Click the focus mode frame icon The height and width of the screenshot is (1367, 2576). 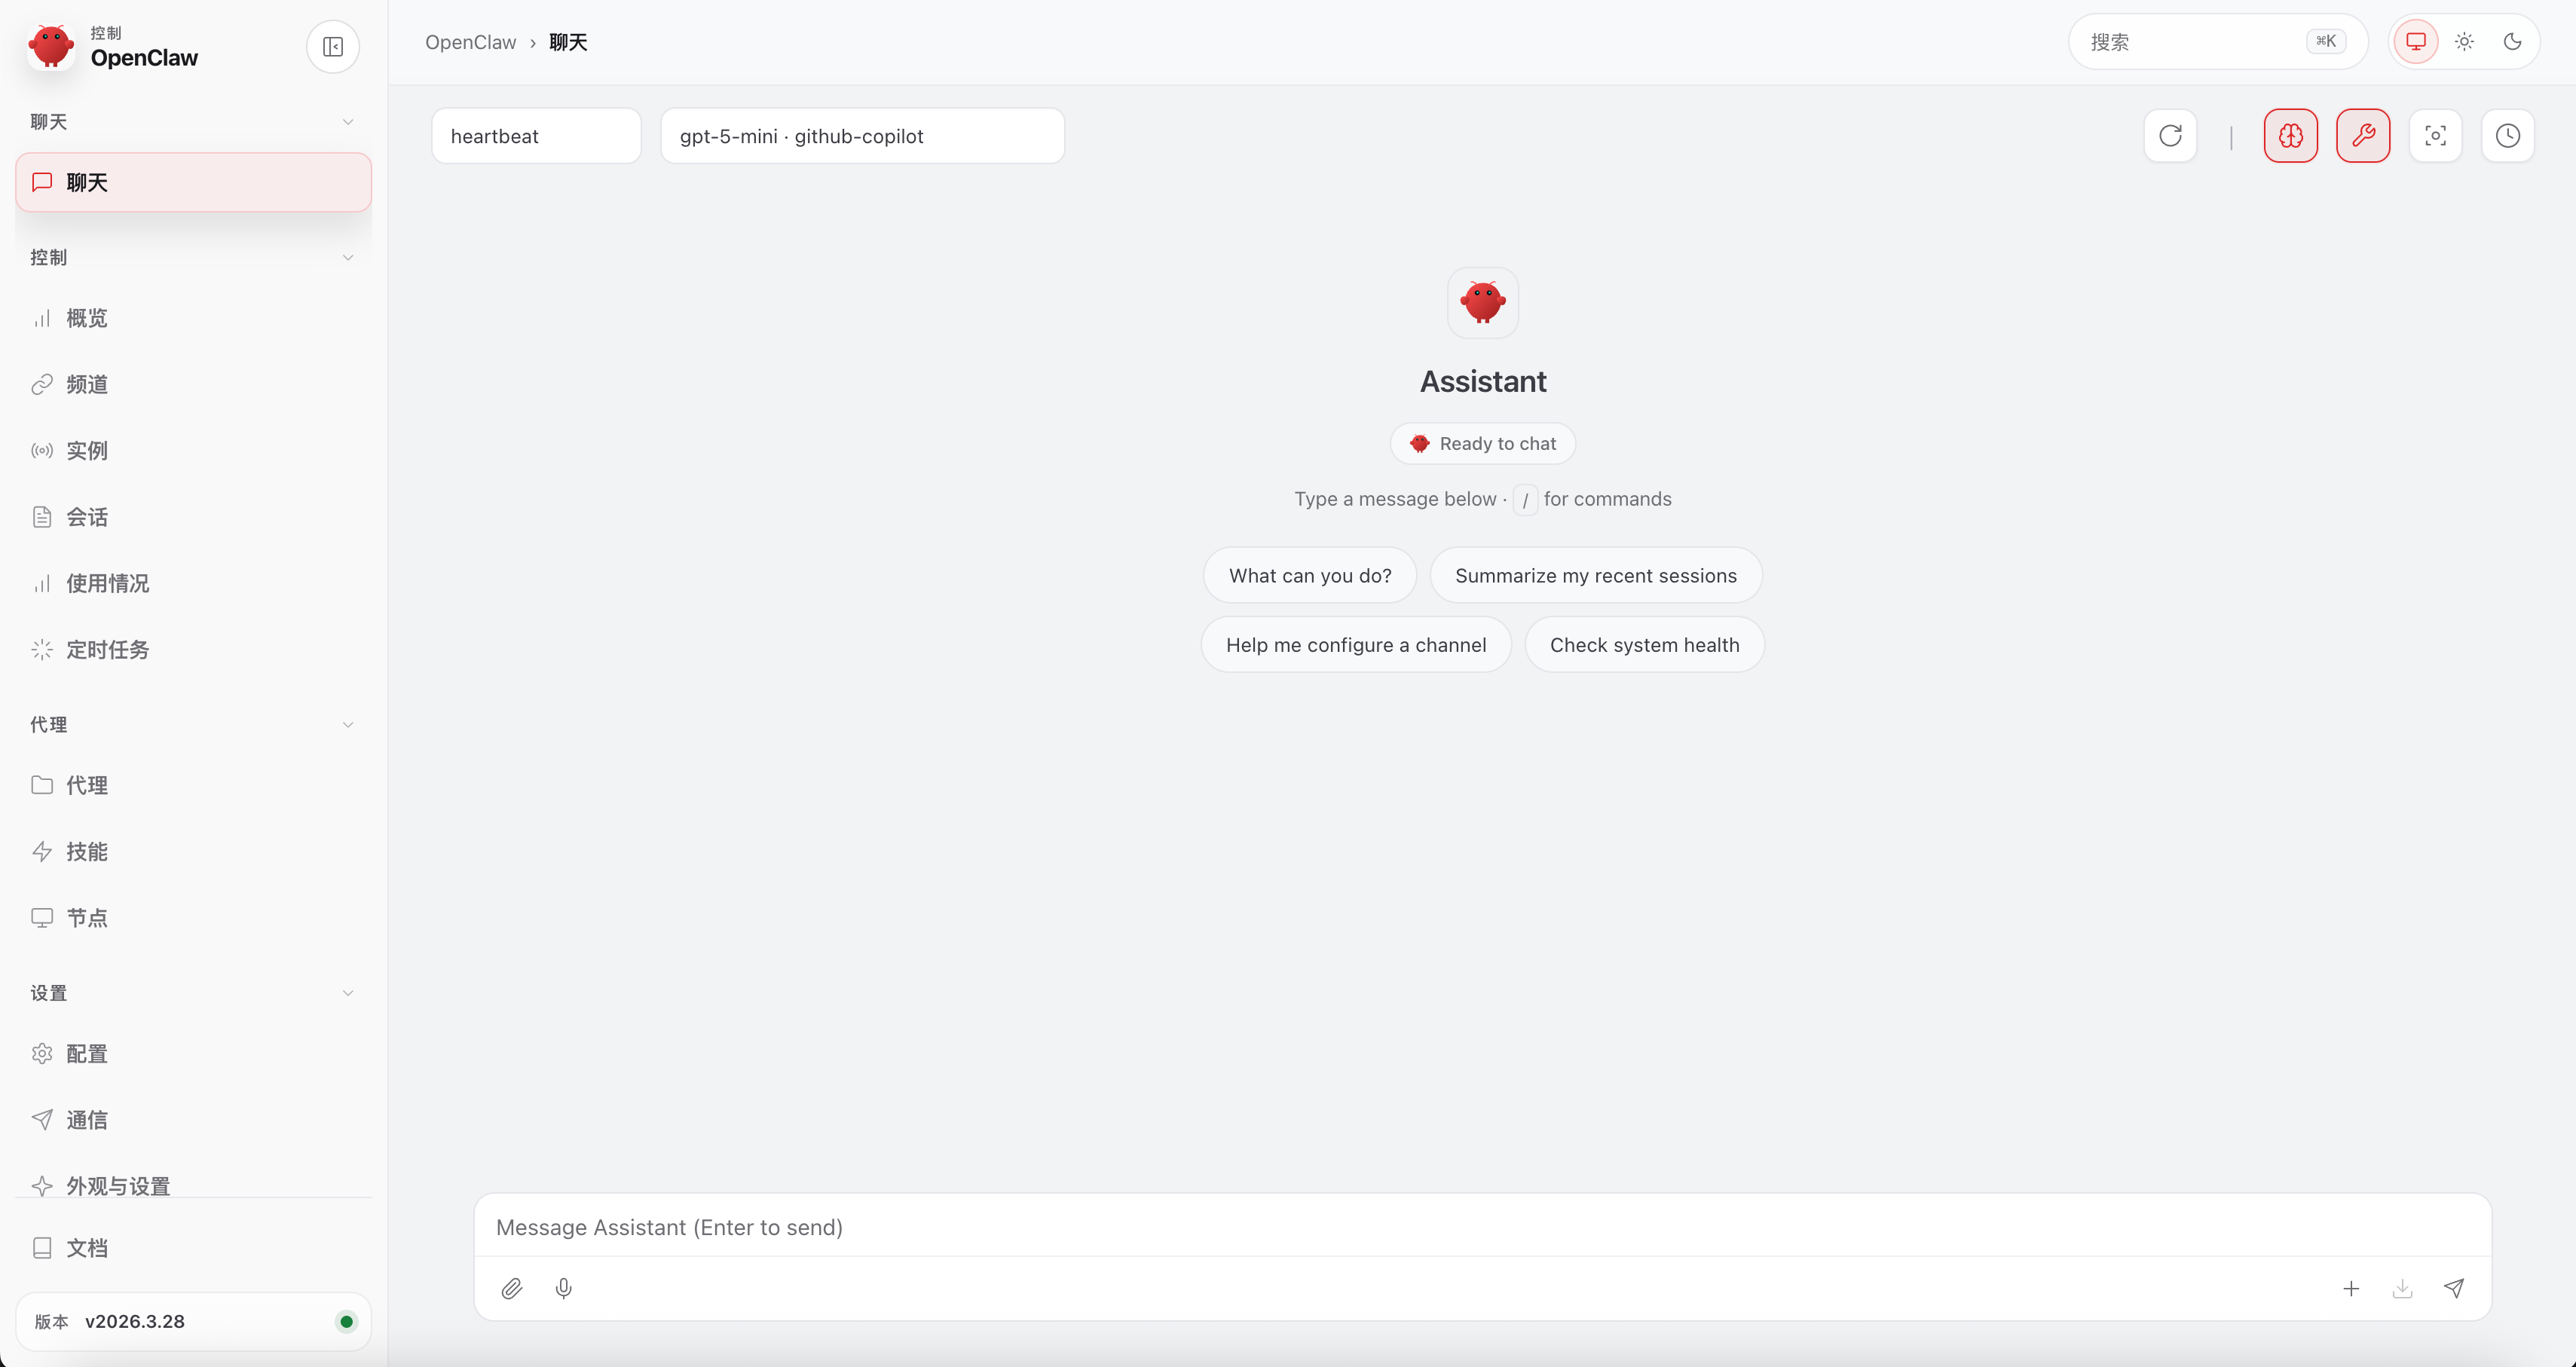click(x=2435, y=136)
